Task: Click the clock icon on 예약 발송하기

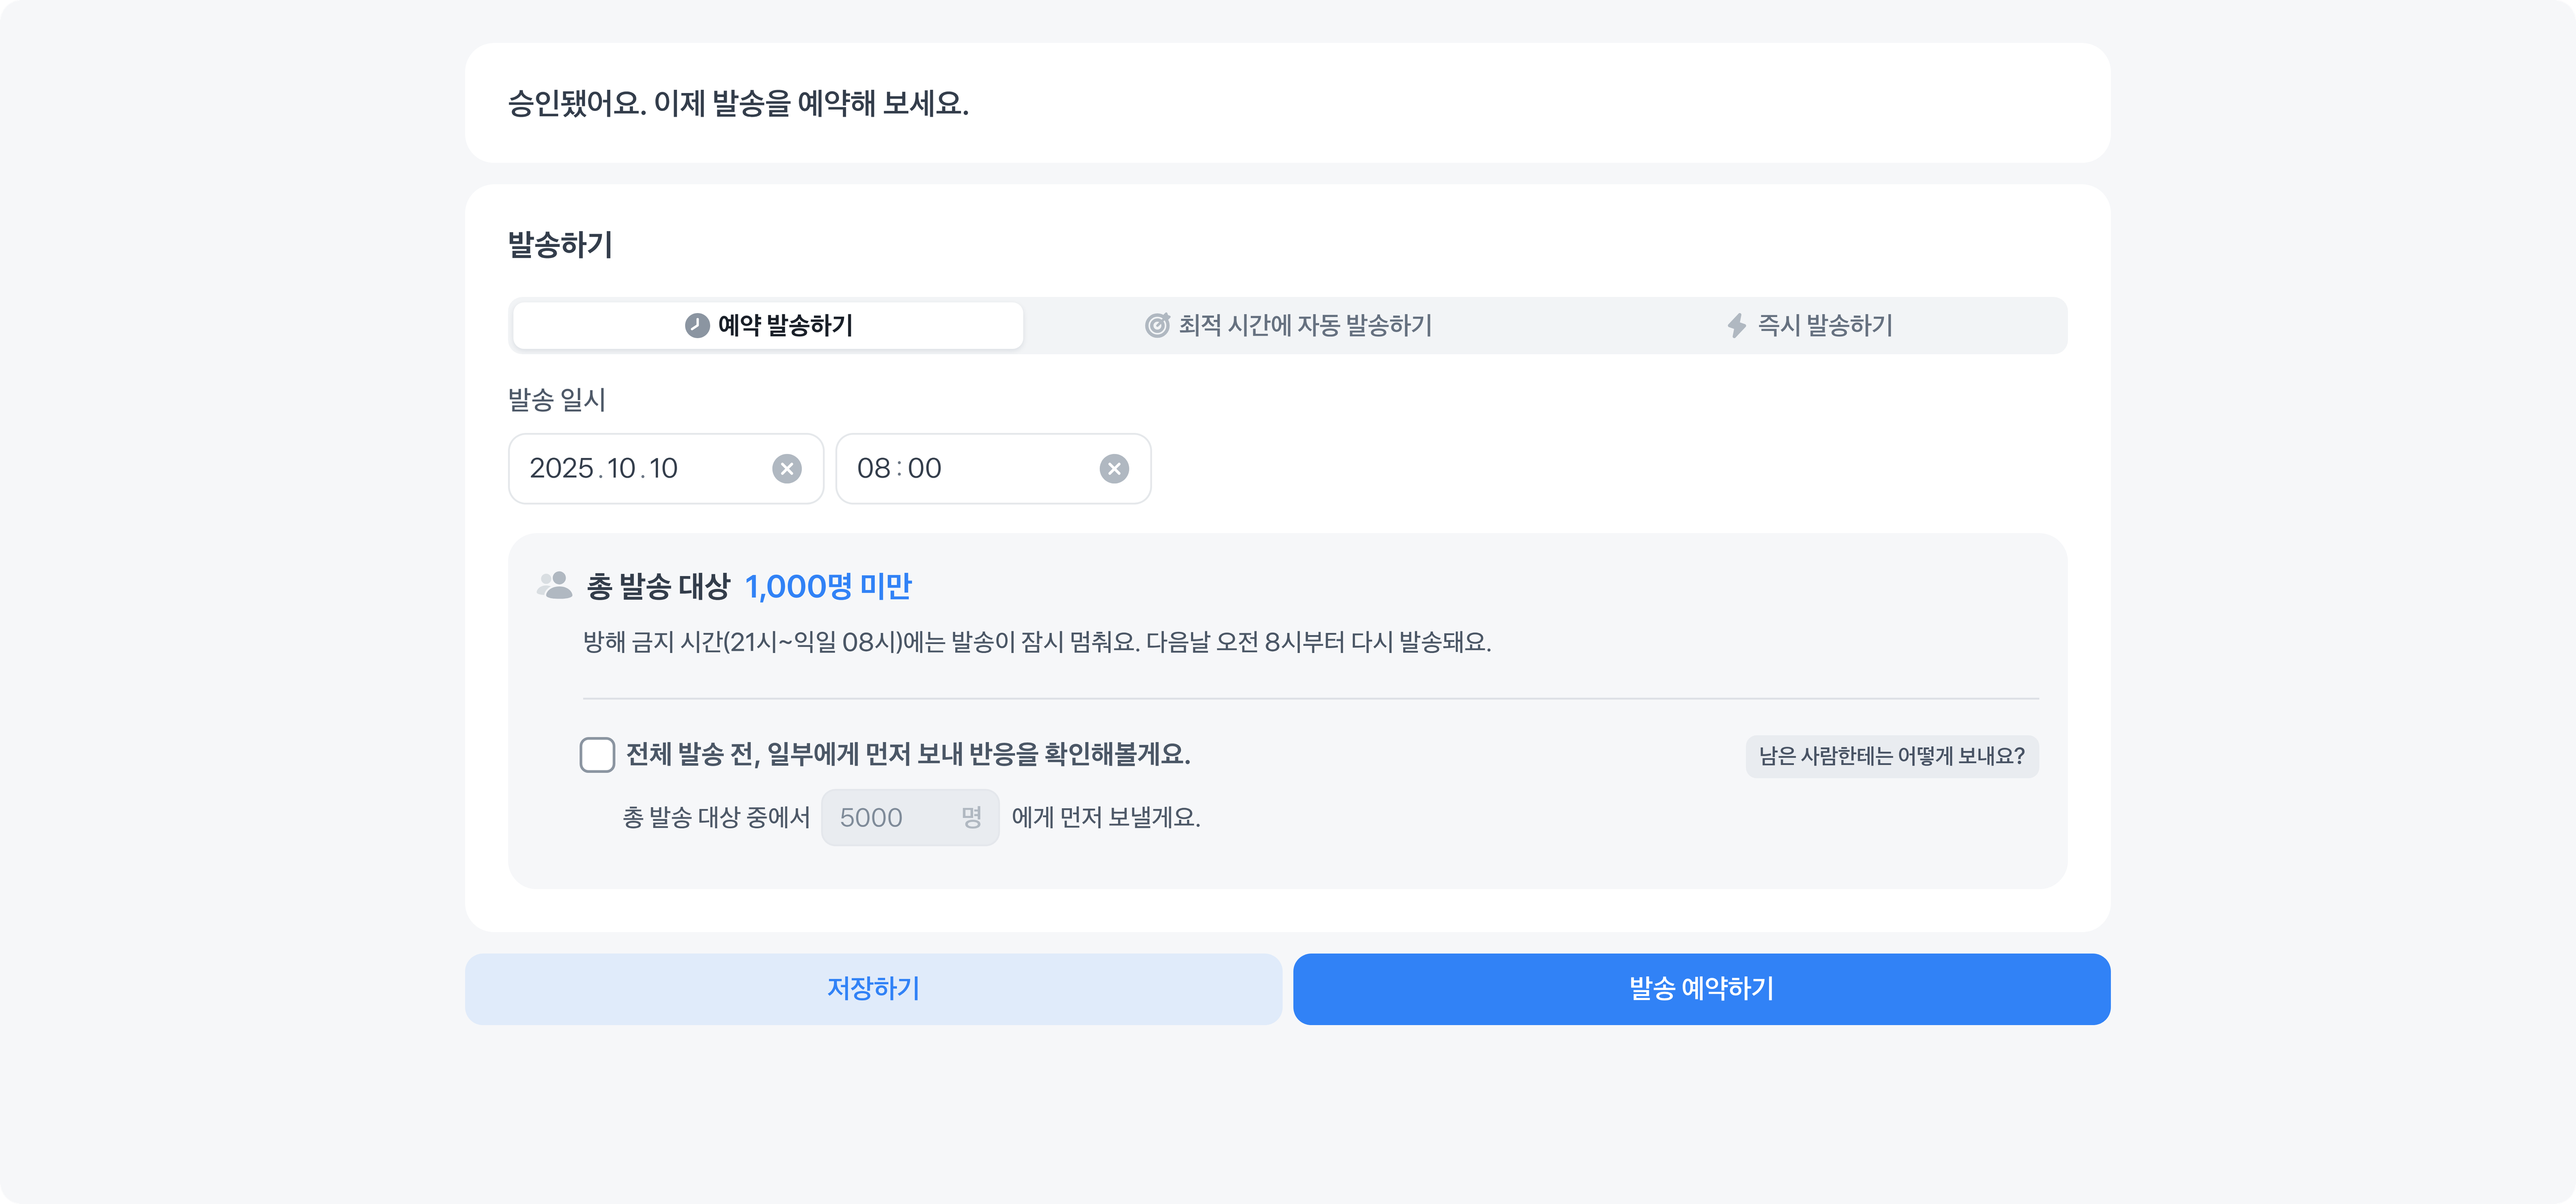Action: (697, 326)
